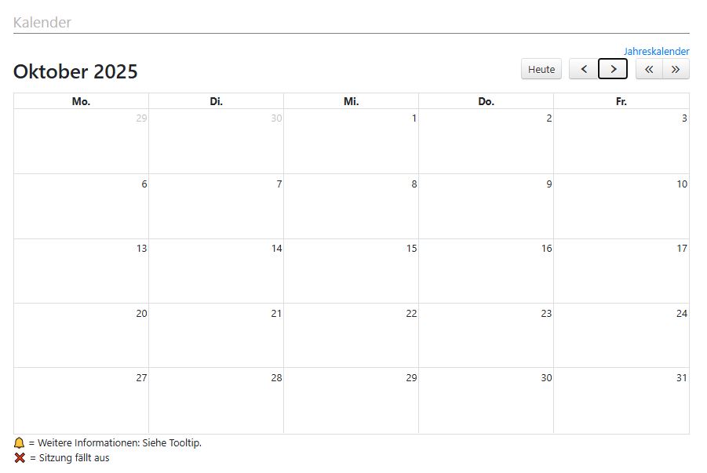Click the bell icon in the legend
Viewport: 707px width, 473px height.
[20, 442]
